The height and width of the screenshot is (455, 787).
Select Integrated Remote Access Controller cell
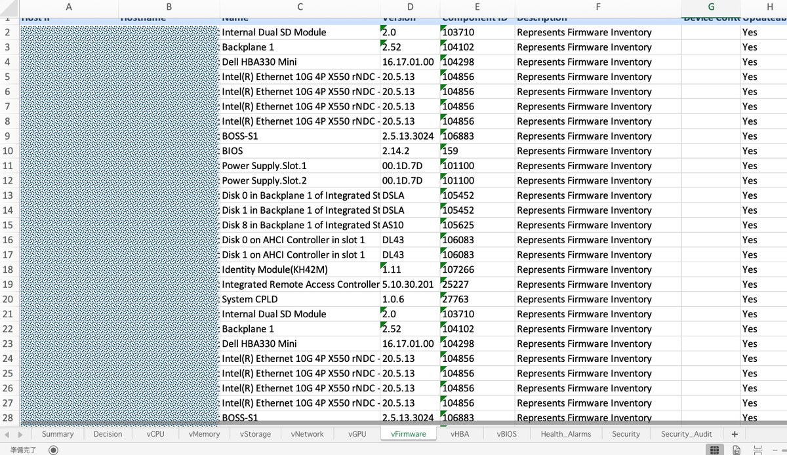click(300, 285)
